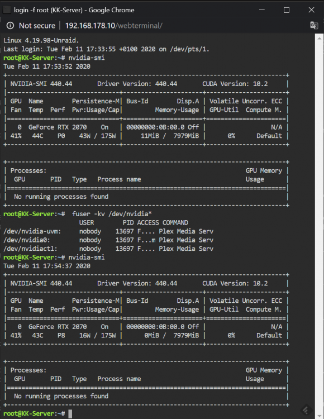Click the second 'No running processes found' line
The height and width of the screenshot is (419, 324).
(x=61, y=396)
